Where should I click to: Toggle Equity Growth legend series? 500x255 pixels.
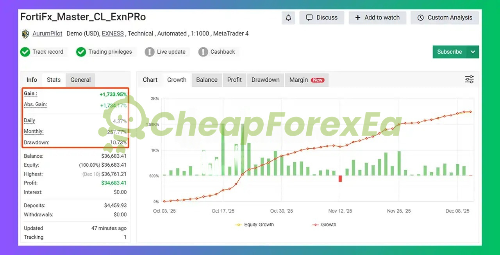[x=254, y=225]
